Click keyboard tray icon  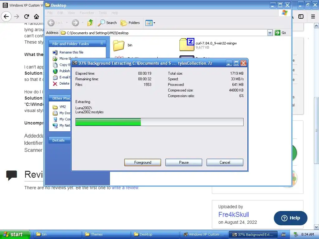283,235
